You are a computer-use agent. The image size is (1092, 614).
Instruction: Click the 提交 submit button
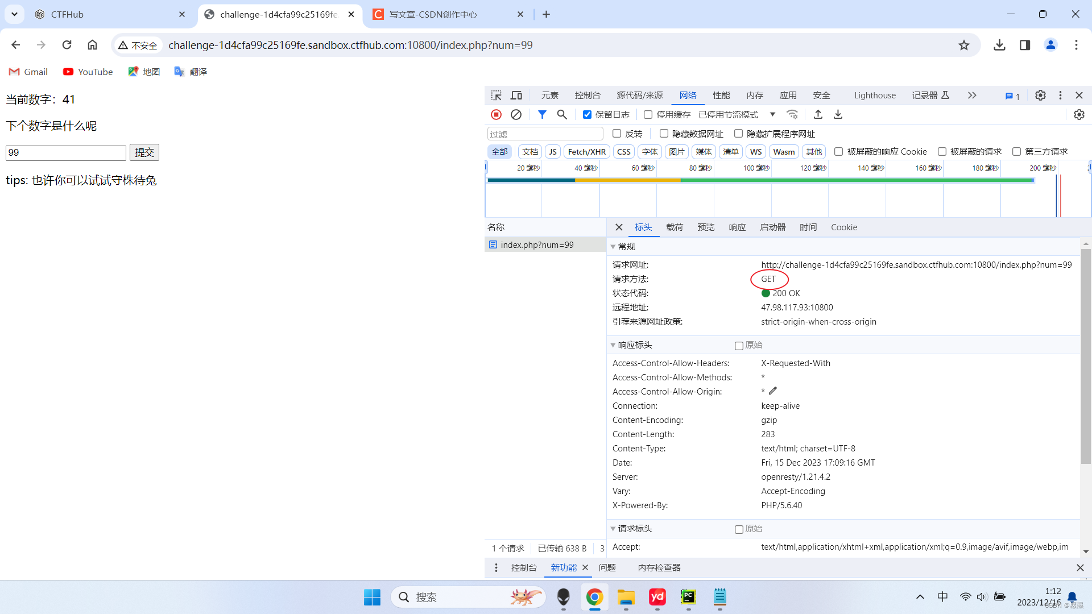(144, 152)
